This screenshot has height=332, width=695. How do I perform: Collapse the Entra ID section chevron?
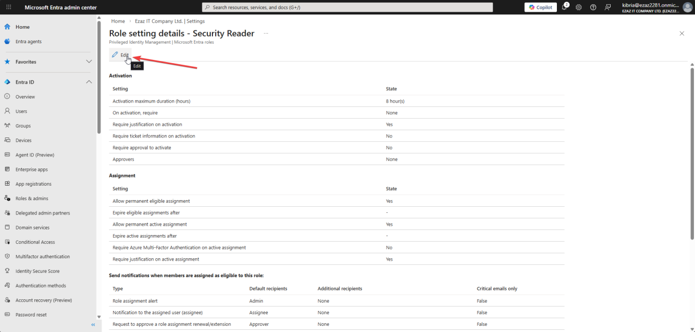[x=89, y=82]
